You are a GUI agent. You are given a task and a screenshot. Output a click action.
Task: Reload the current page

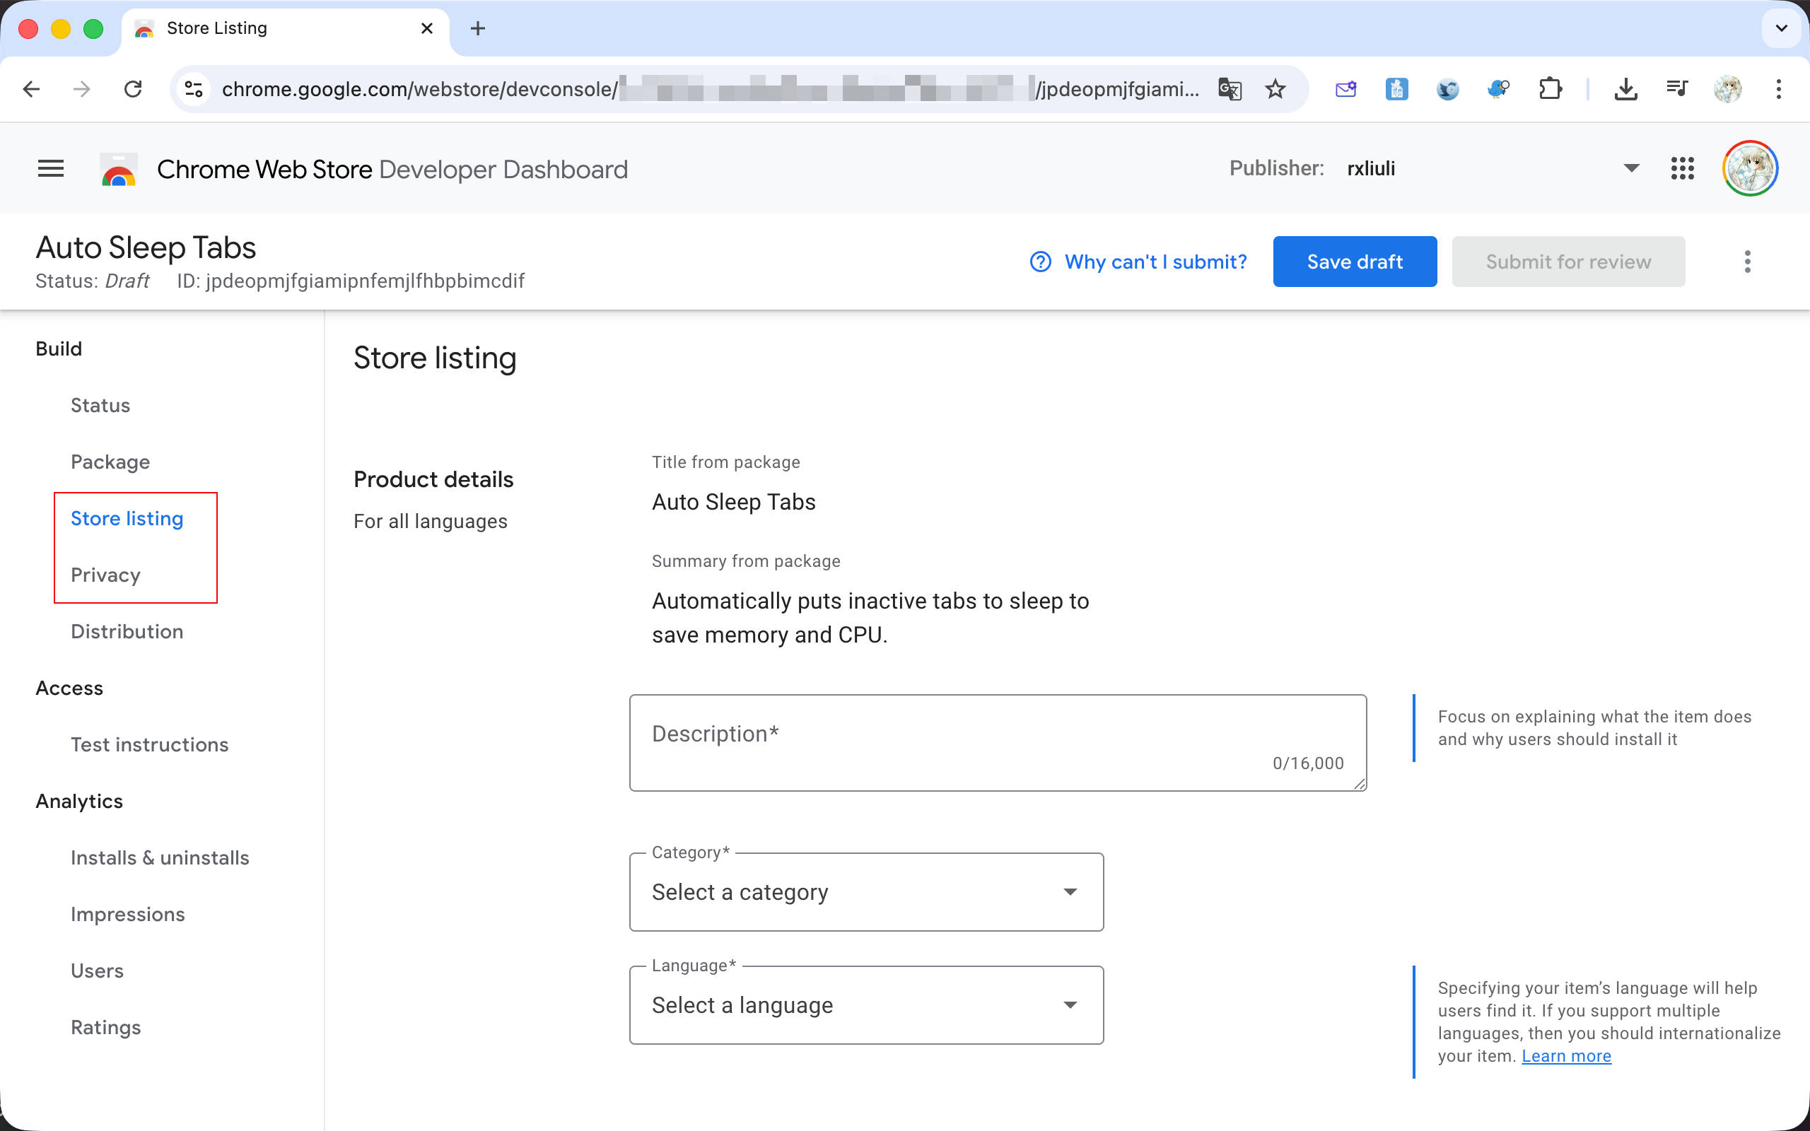point(133,89)
